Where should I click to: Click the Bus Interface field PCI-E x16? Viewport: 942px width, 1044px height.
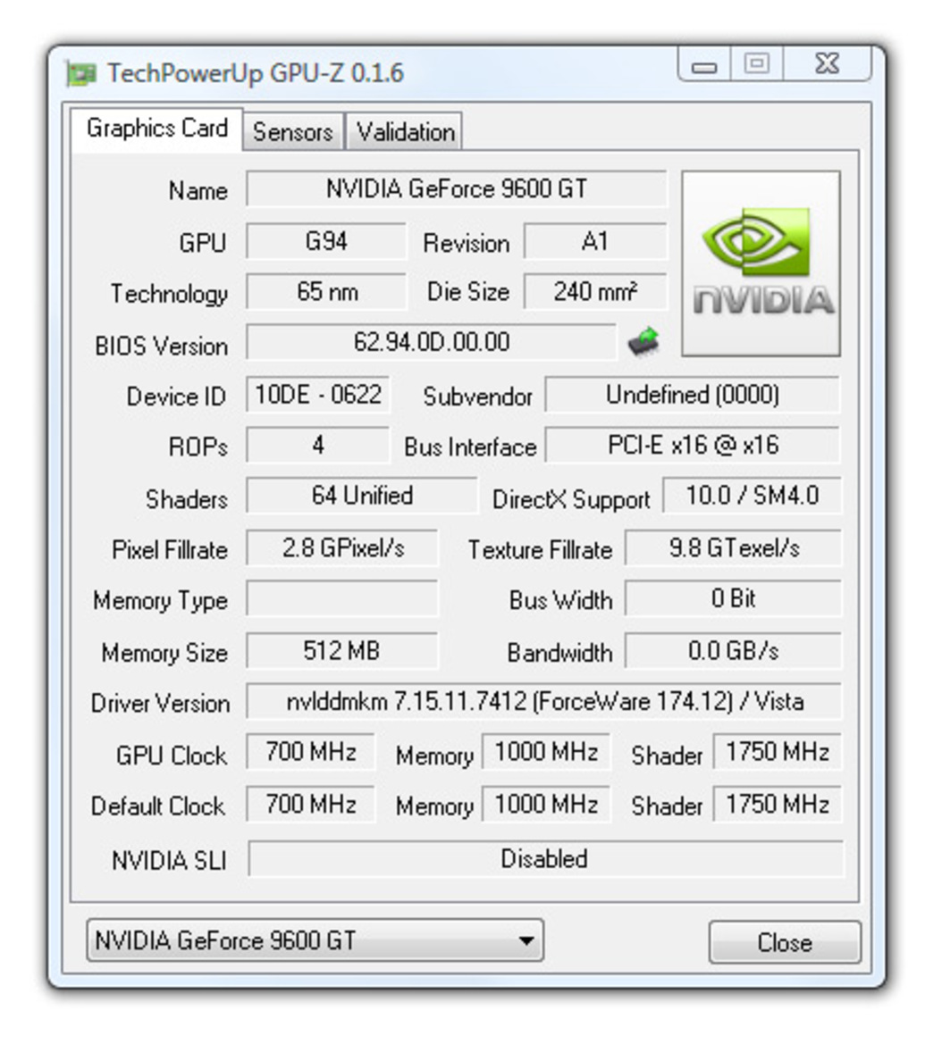coord(692,445)
